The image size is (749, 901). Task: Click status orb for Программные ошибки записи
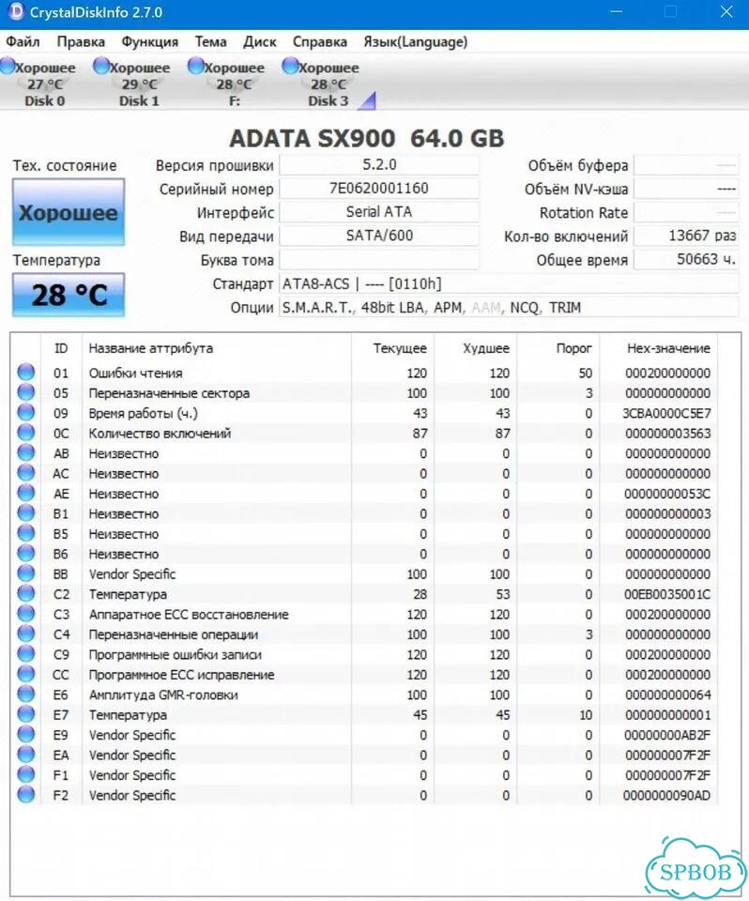[x=26, y=654]
